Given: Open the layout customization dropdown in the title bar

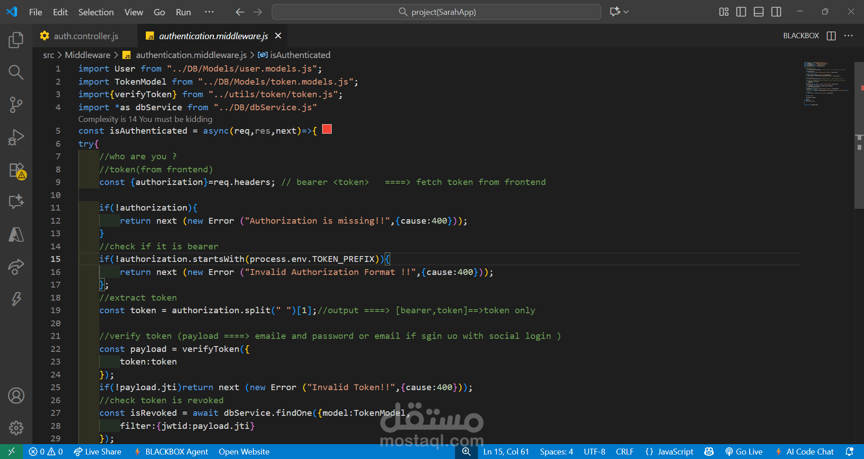Looking at the screenshot, I should click(723, 12).
